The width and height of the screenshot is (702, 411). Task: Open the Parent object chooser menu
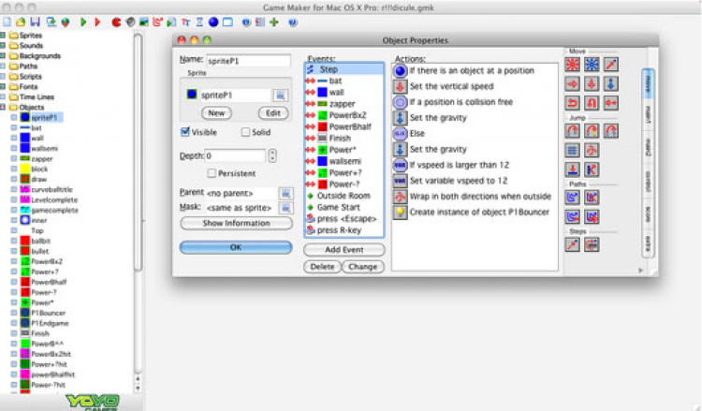click(285, 194)
